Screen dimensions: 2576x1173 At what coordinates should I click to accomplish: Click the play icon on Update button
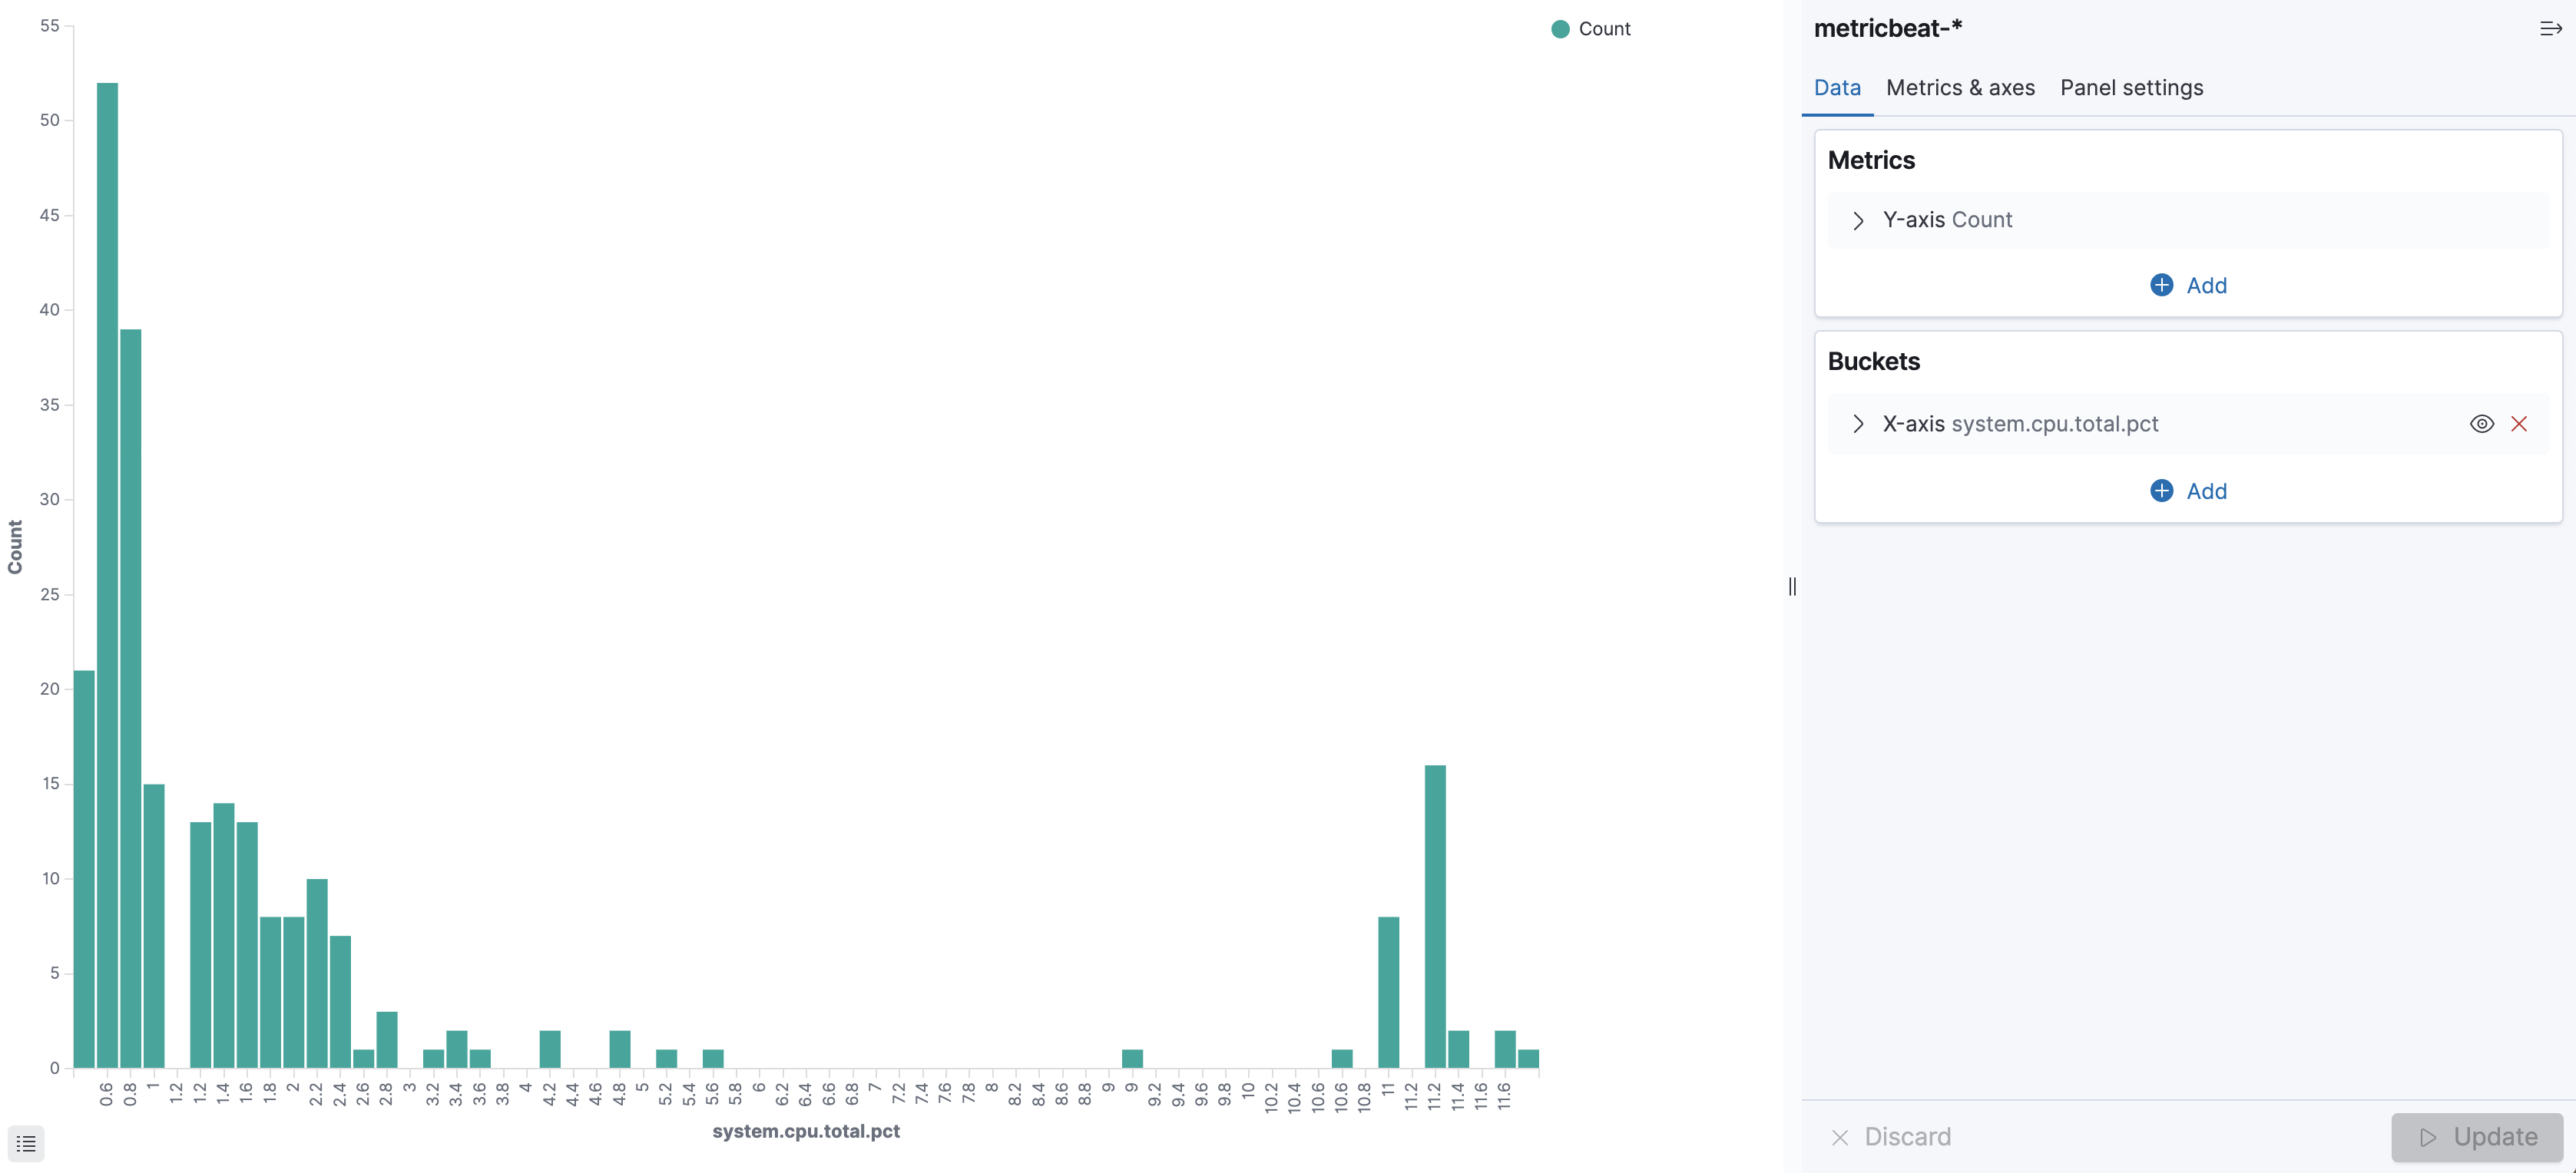pyautogui.click(x=2428, y=1137)
